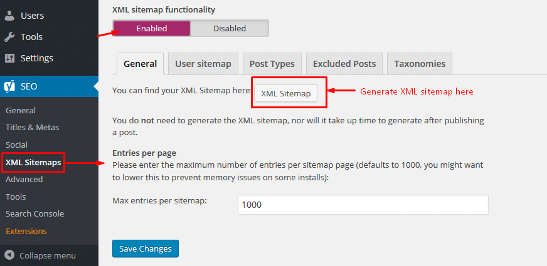This screenshot has height=266, width=547.
Task: Switch to the User sitemap tab
Action: pyautogui.click(x=203, y=64)
